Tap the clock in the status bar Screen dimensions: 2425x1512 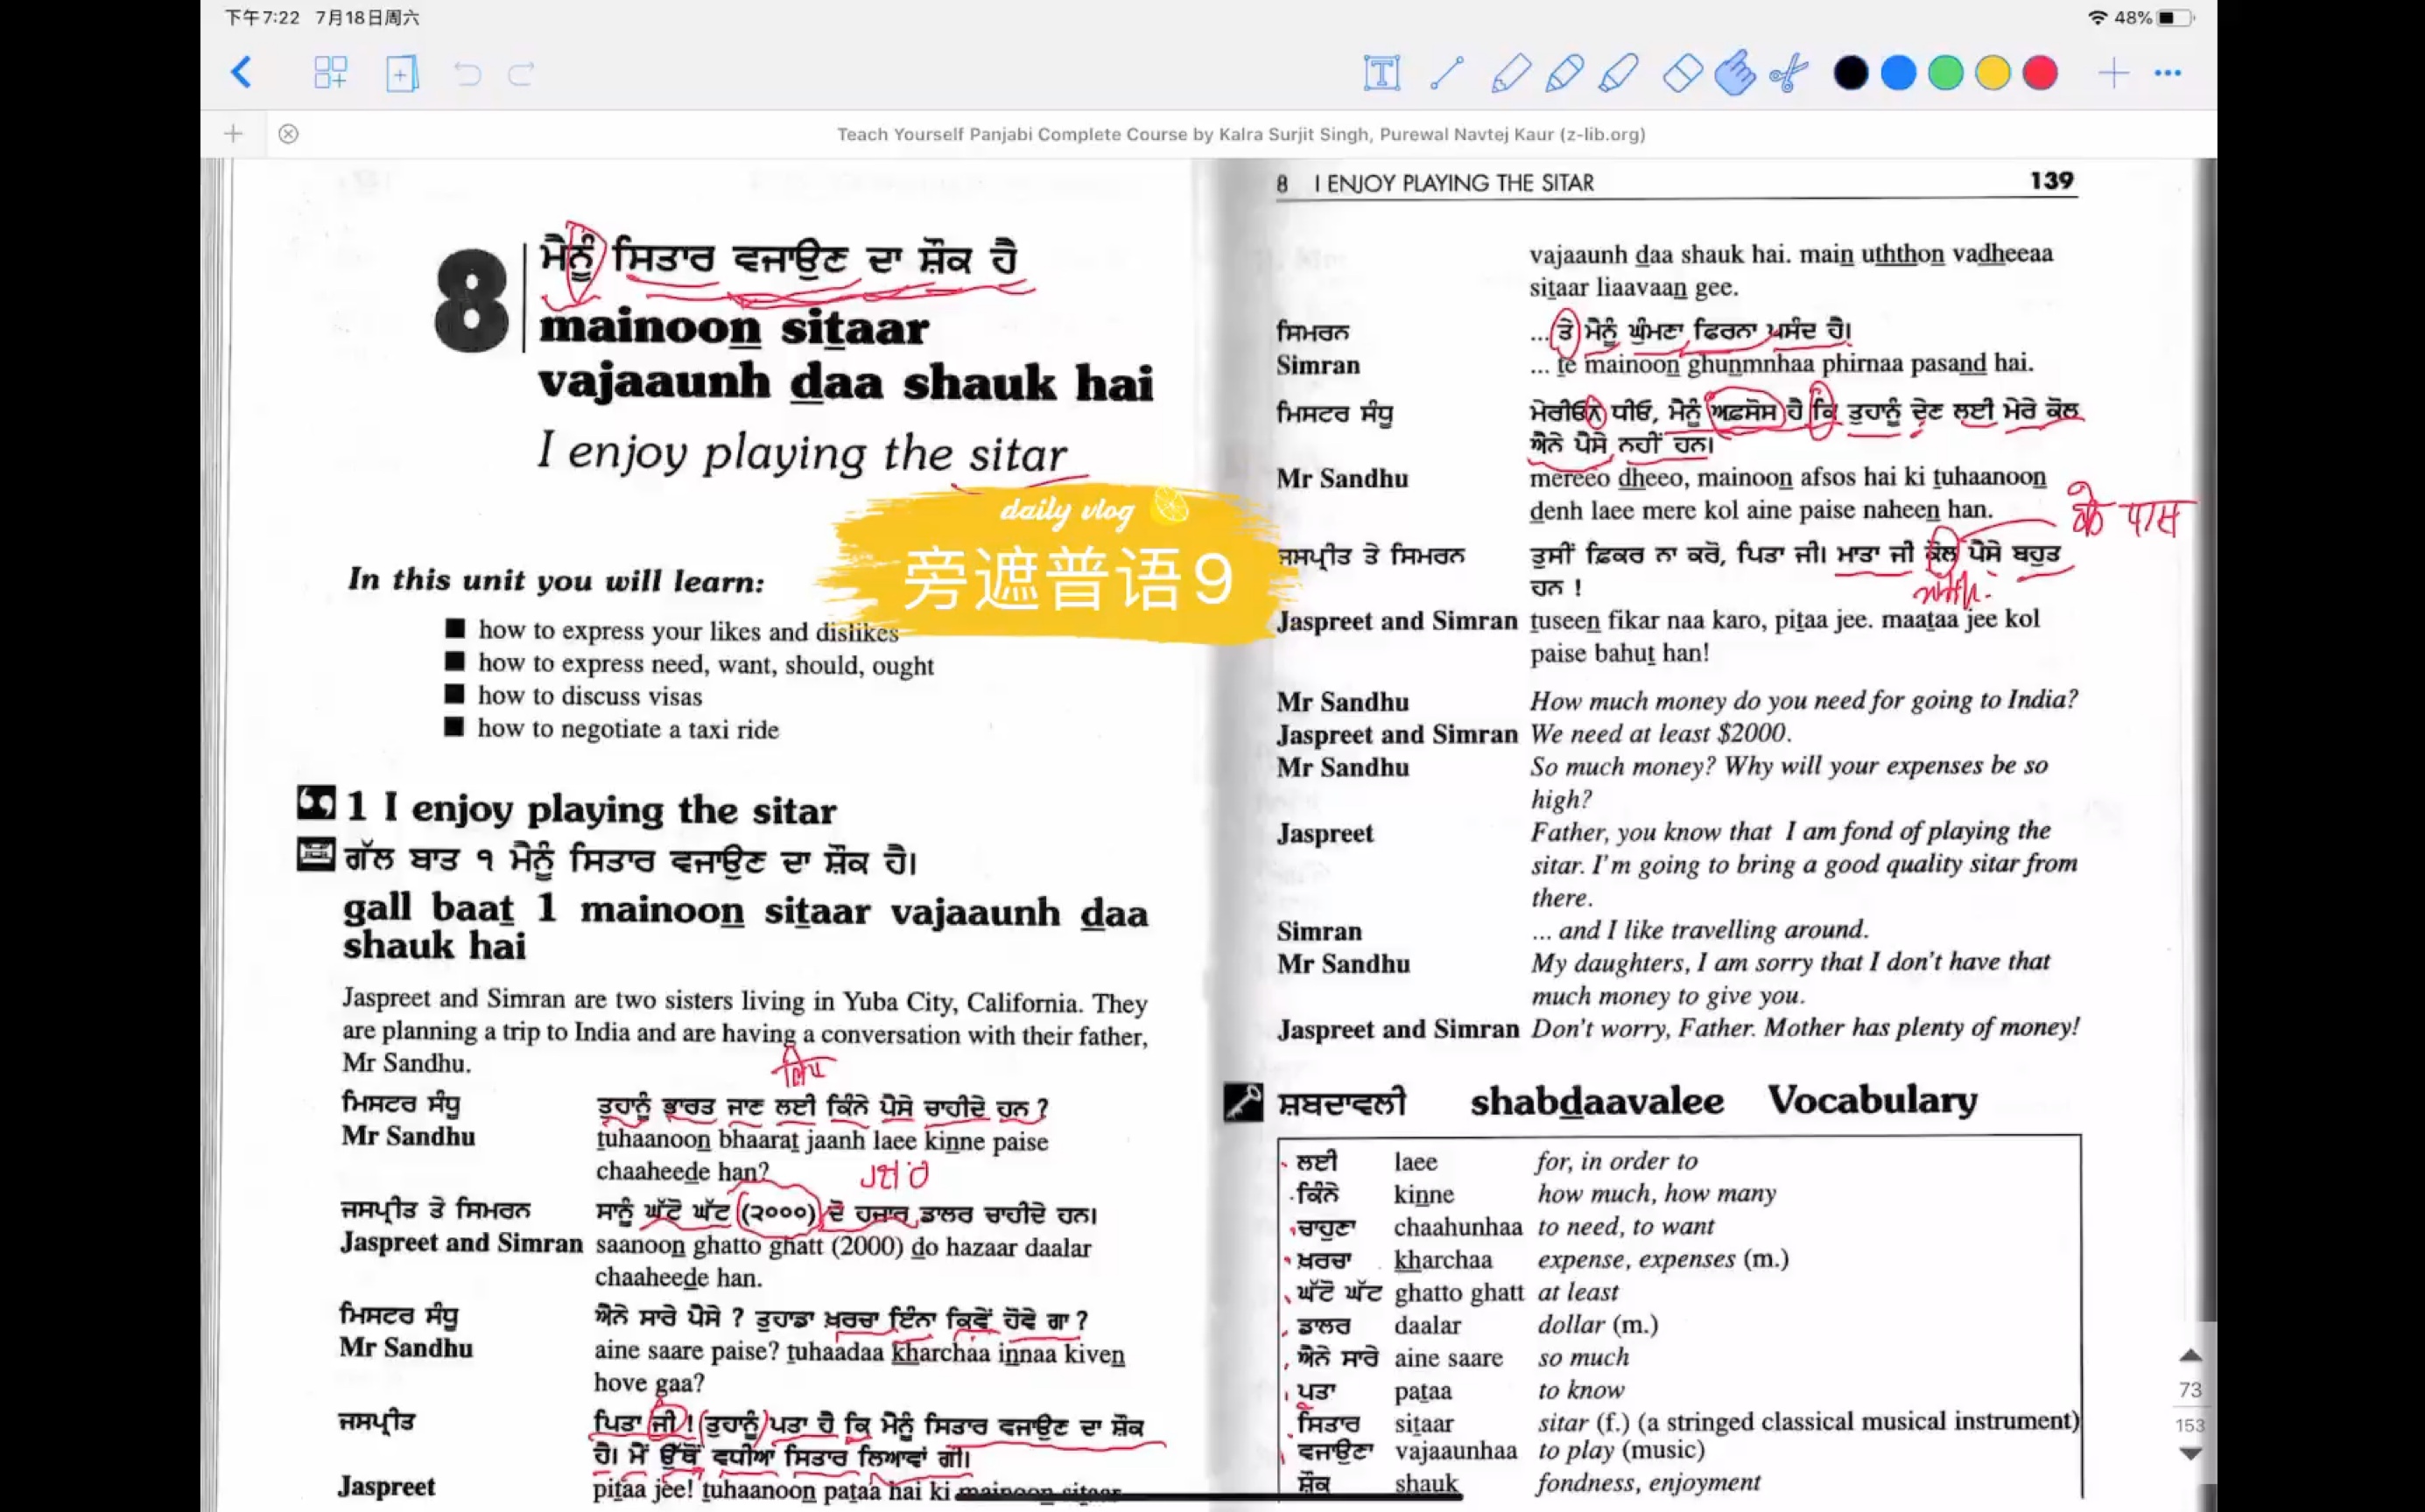point(262,17)
